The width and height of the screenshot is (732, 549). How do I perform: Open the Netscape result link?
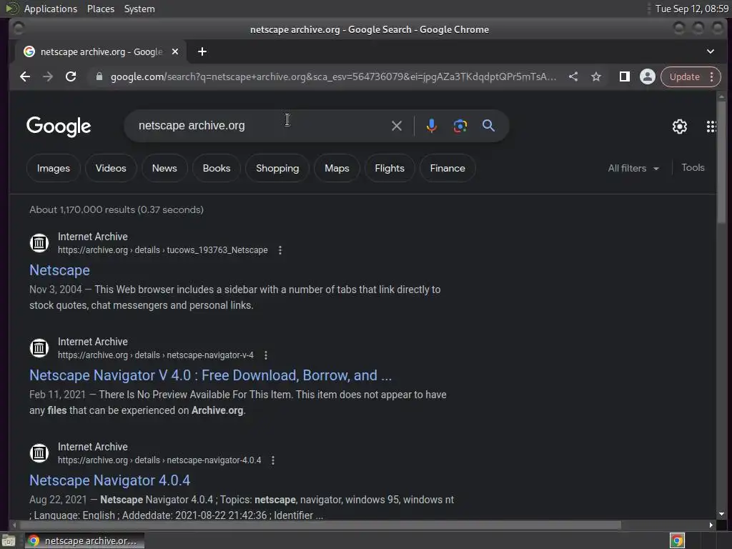coord(59,270)
